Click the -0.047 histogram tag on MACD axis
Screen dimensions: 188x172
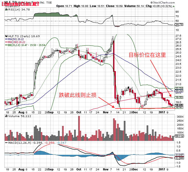coord(179,155)
